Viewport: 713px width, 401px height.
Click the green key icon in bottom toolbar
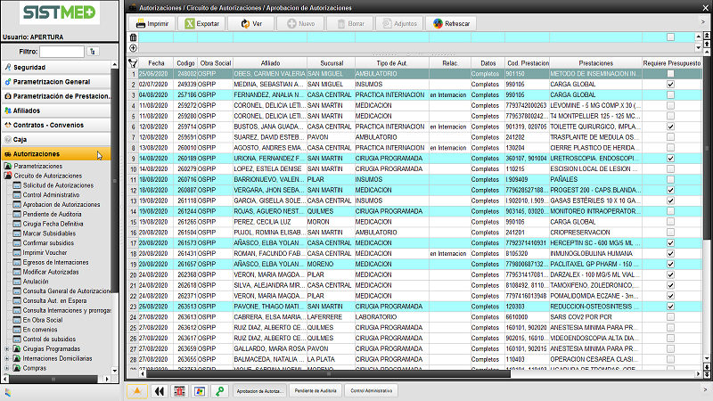click(x=219, y=391)
